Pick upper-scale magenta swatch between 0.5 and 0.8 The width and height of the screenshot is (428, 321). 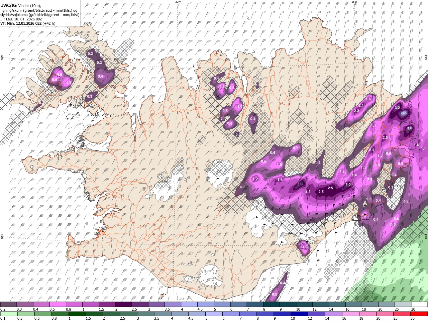[58, 304]
